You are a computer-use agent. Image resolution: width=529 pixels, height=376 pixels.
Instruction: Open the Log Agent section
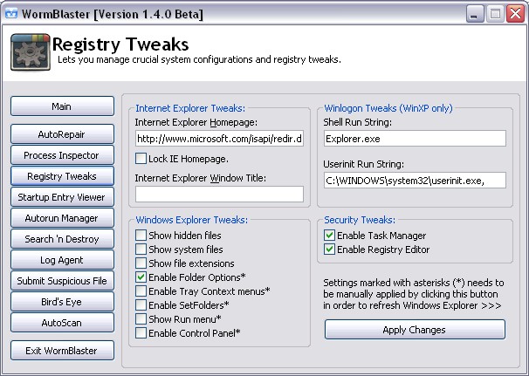62,260
